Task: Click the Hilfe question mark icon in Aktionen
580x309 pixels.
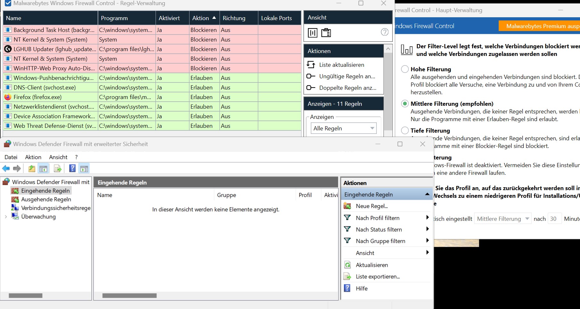Action: (347, 288)
